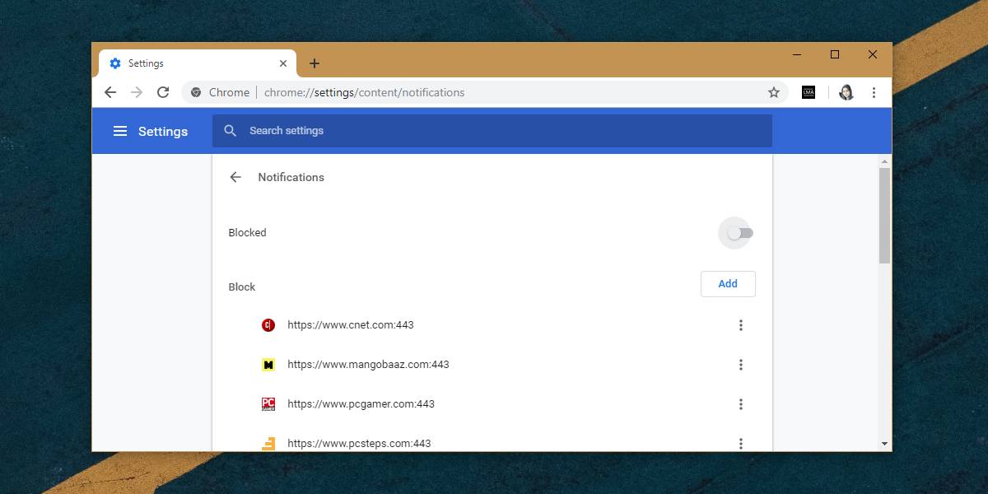The image size is (988, 494).
Task: Click the Search settings field
Action: 492,131
